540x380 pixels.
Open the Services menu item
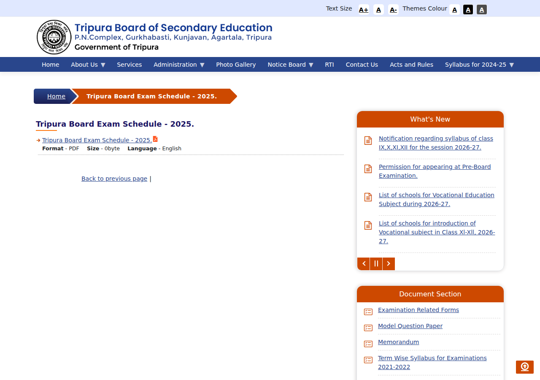(130, 65)
